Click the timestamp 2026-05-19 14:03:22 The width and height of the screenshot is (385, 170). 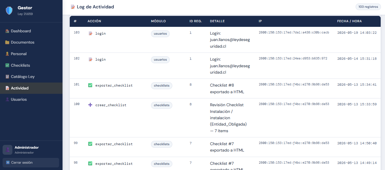tap(357, 33)
